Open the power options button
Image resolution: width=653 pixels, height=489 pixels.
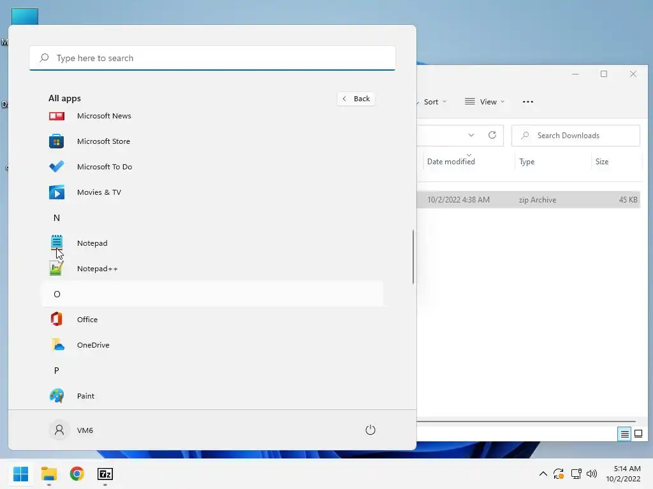pos(371,430)
